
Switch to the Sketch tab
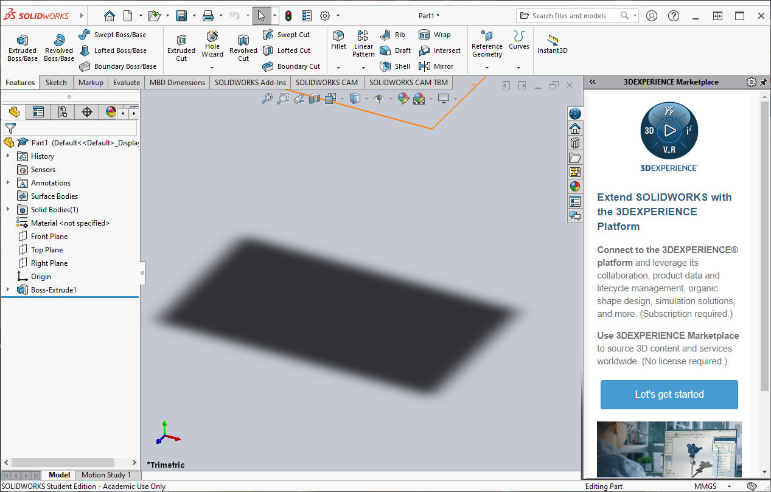pos(56,83)
